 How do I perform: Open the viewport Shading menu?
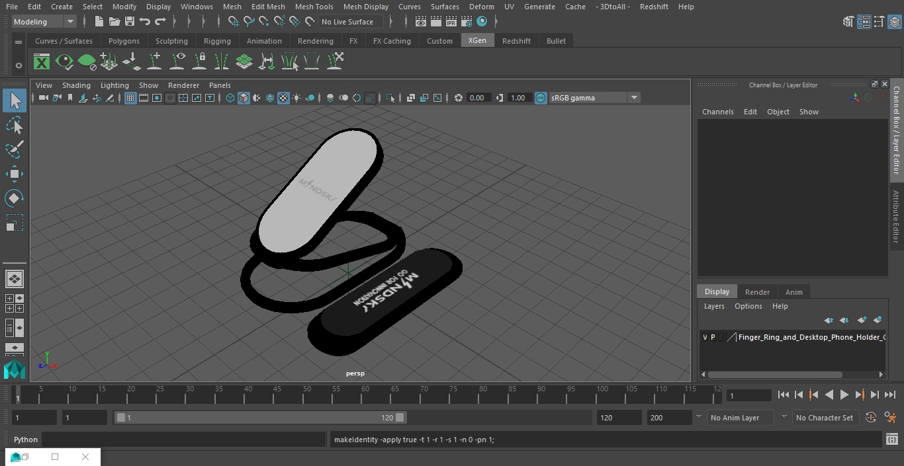(x=76, y=85)
